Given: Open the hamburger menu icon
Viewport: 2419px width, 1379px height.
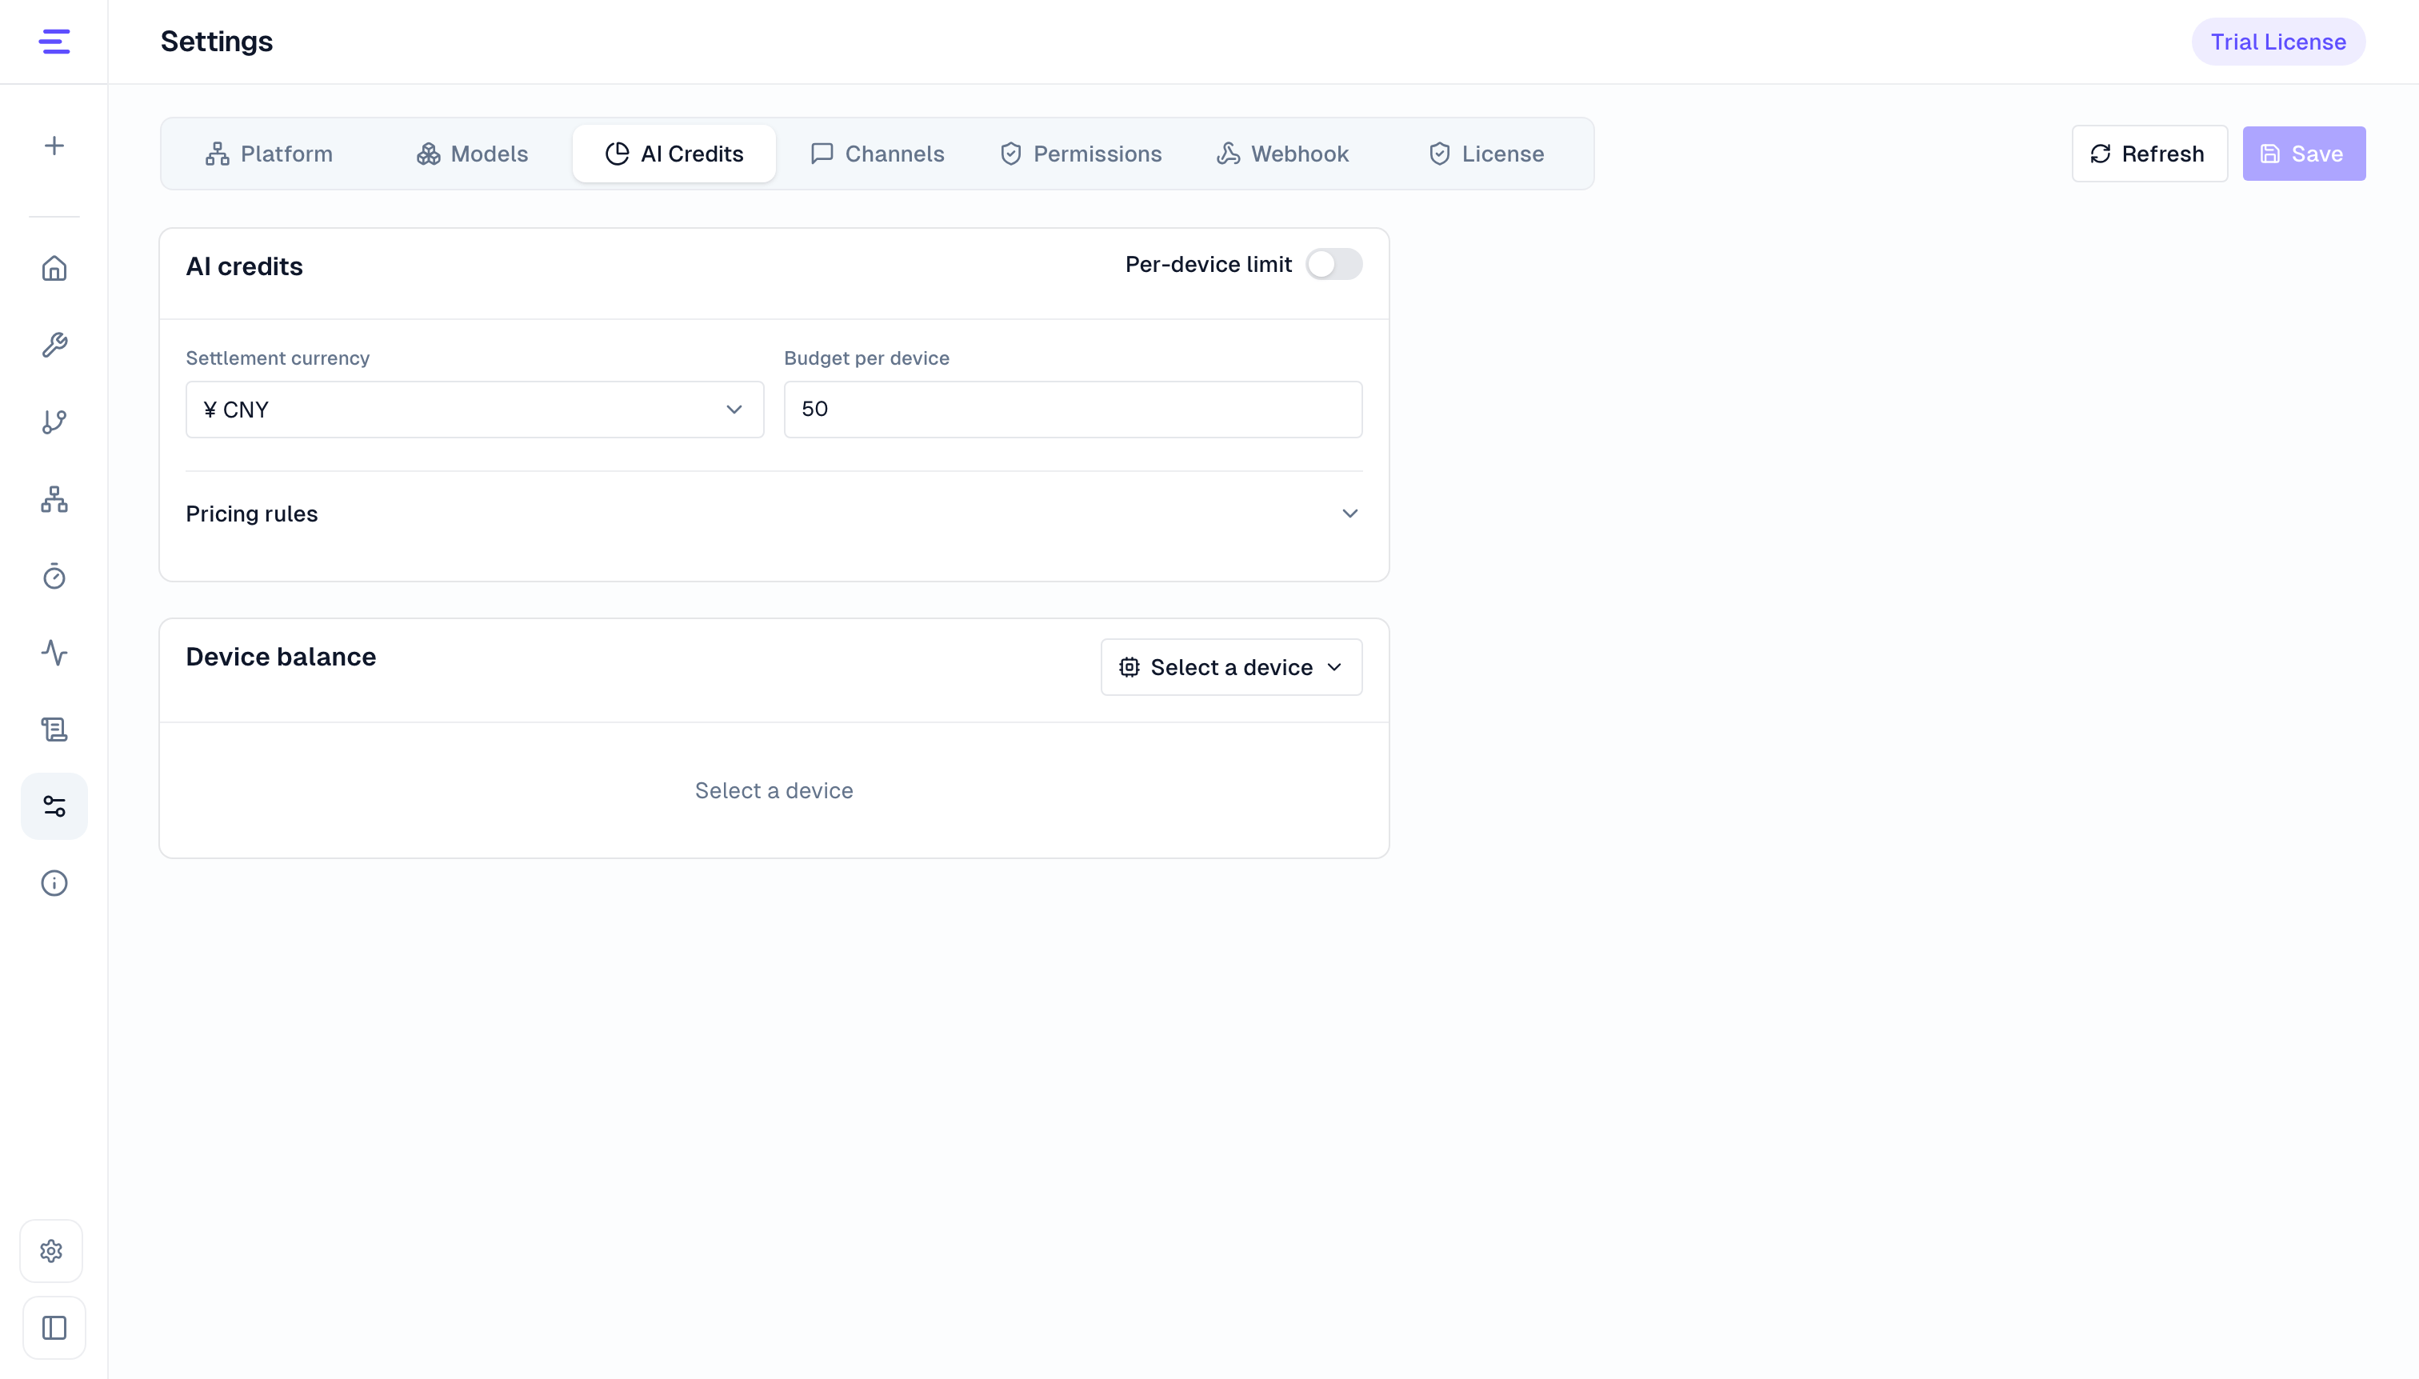Looking at the screenshot, I should coord(54,42).
